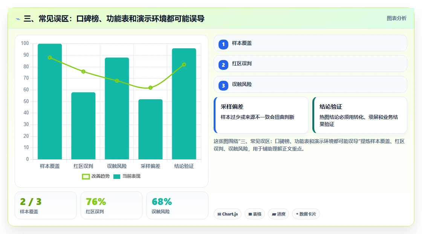Click the number 3 badge for 误触风险
Viewport: 422px width, 234px height.
coord(223,85)
